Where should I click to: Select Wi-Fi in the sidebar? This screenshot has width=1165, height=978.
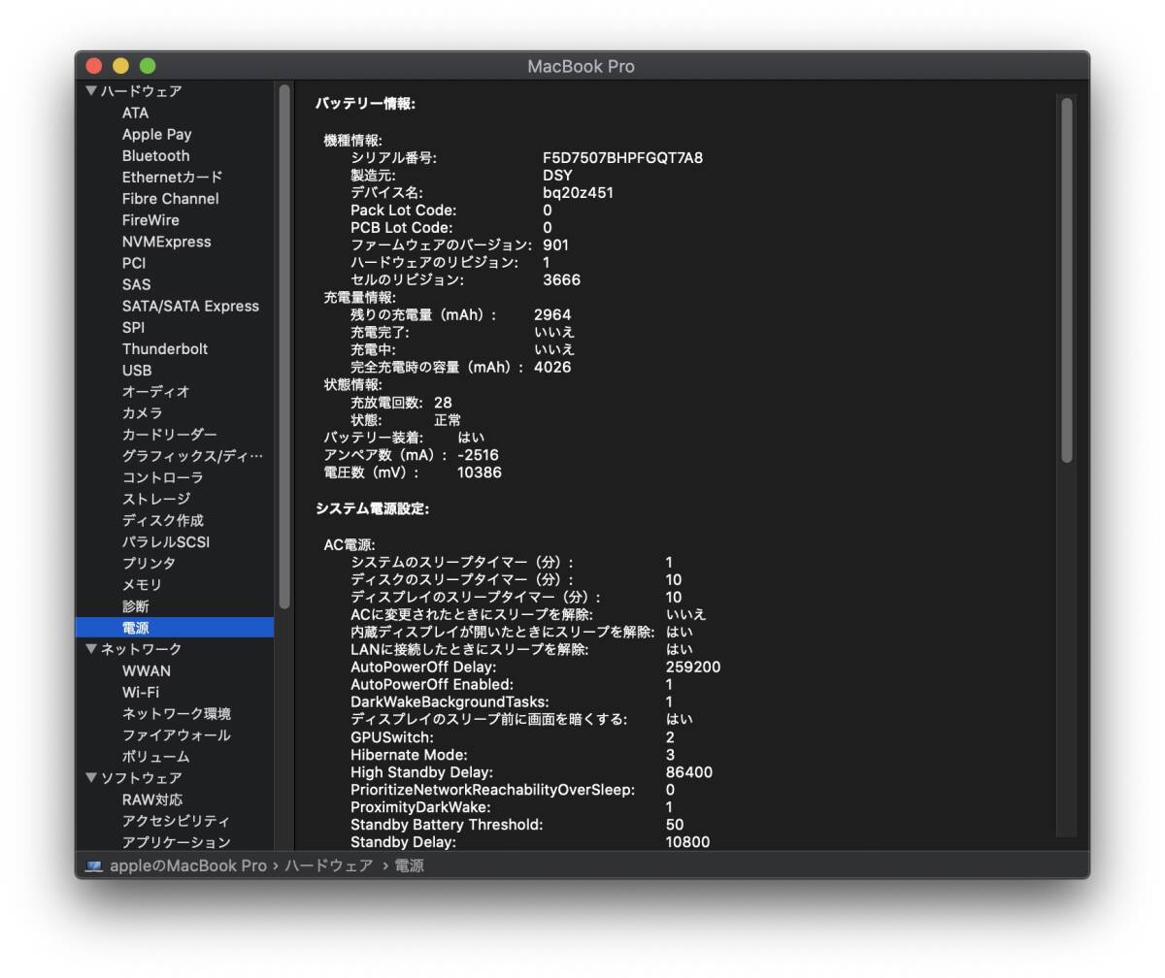tap(140, 692)
